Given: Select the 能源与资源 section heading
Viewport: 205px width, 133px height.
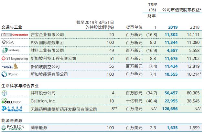Looking at the screenshot, I should tap(12, 120).
